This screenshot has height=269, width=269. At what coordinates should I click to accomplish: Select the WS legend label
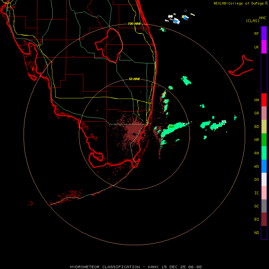pyautogui.click(x=256, y=166)
